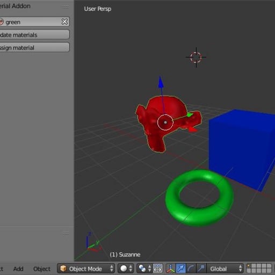The image size is (275, 275).
Task: Open the Add menu in viewport header
Action: [x=18, y=269]
